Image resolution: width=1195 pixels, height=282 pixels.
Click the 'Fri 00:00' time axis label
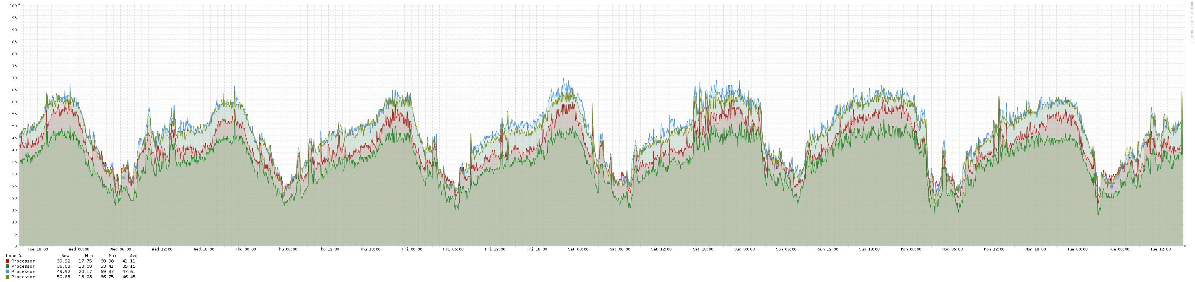coord(412,250)
